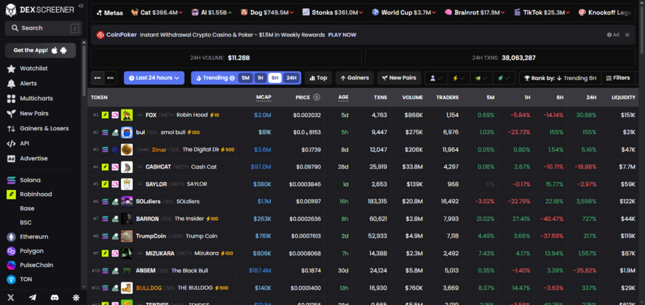Open settings gear at sidebar bottom
Viewport: 645px width, 305px height.
click(76, 297)
